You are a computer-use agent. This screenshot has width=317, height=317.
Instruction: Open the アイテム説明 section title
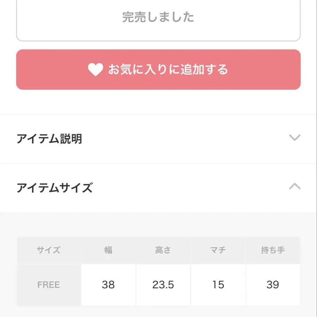49,139
